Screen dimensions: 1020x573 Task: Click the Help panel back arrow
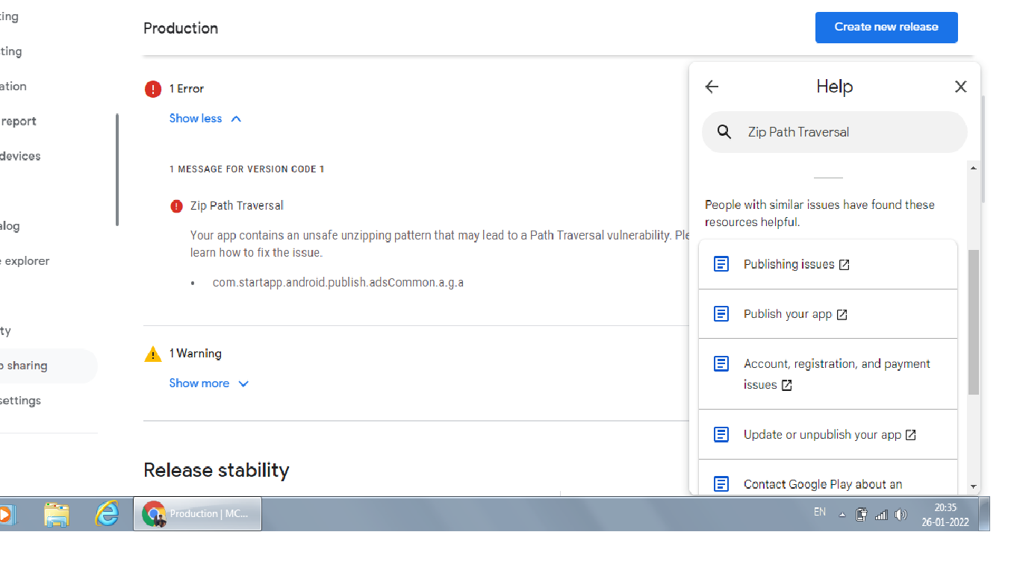[712, 87]
